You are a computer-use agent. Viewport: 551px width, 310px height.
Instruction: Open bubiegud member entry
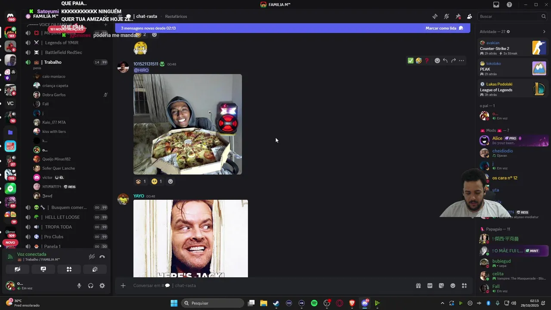coord(513,263)
